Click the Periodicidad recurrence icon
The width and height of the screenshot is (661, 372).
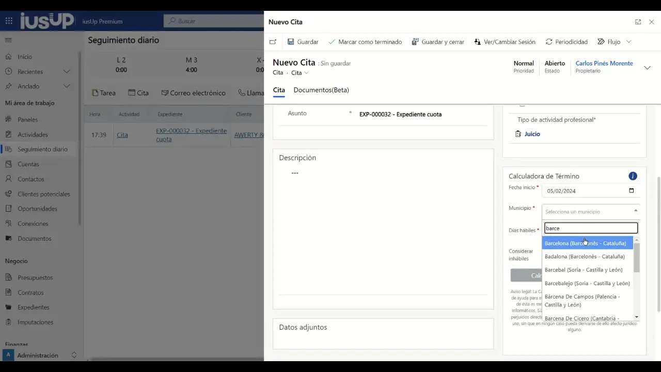coord(549,42)
